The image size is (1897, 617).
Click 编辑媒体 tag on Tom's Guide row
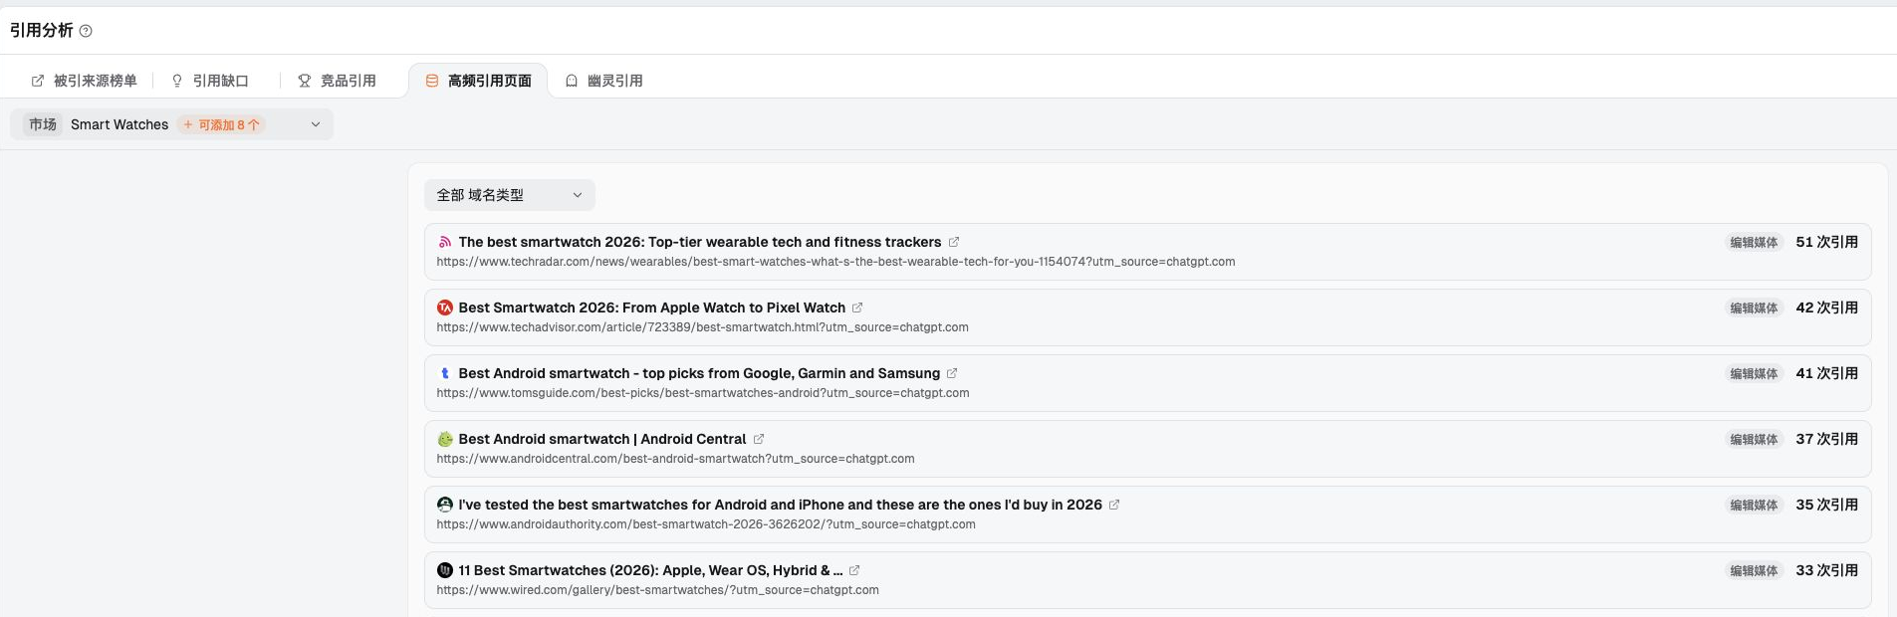1754,373
